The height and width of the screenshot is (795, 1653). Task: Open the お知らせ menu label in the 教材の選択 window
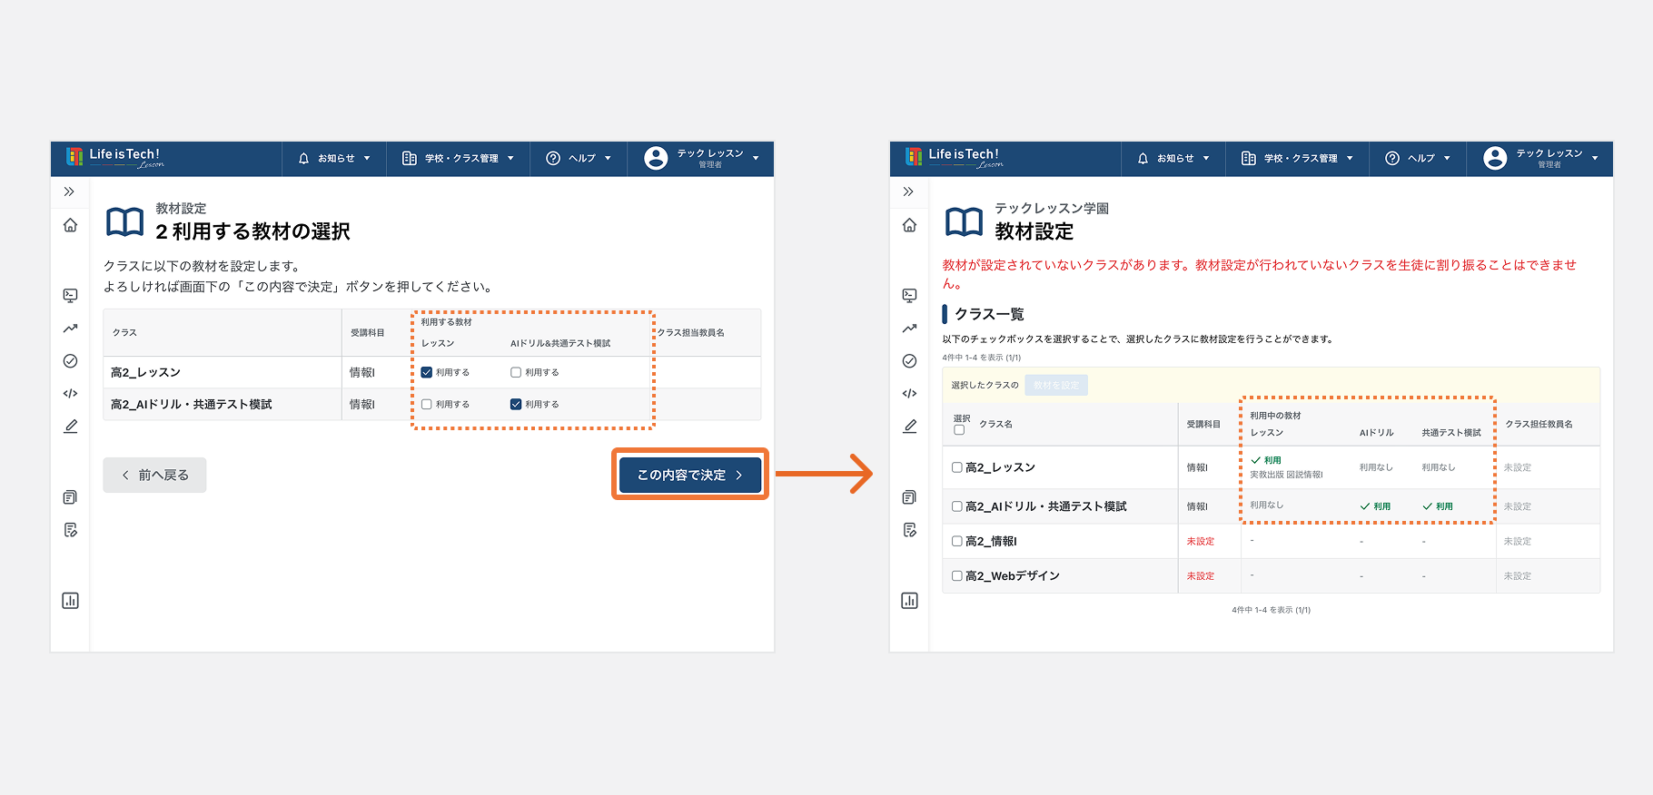tap(336, 158)
